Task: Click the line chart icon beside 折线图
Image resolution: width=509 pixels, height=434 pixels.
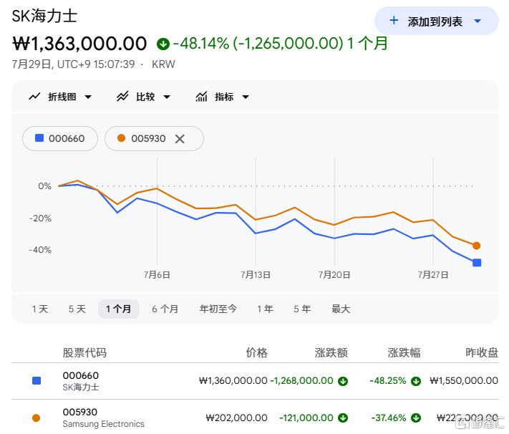Action: click(34, 97)
